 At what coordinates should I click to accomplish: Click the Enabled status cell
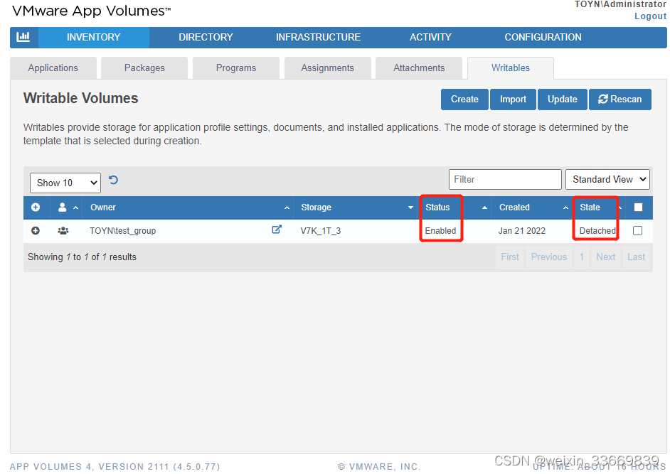(440, 230)
